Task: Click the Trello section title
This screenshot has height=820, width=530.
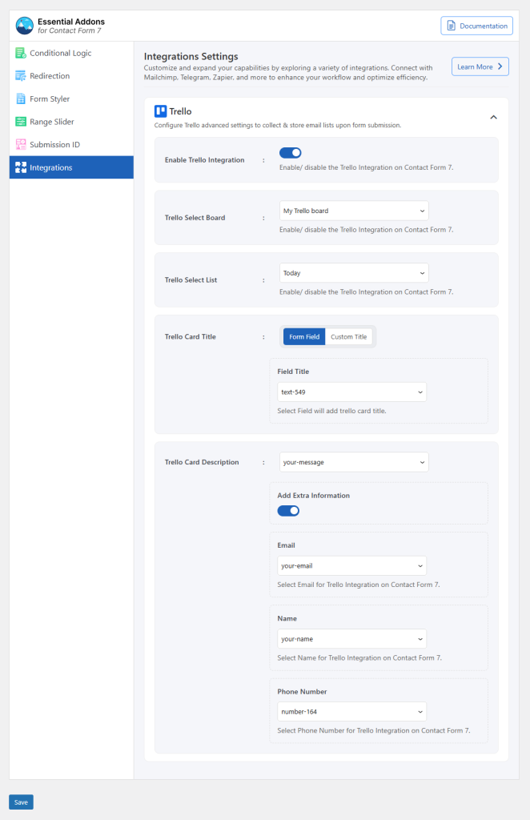Action: [180, 111]
